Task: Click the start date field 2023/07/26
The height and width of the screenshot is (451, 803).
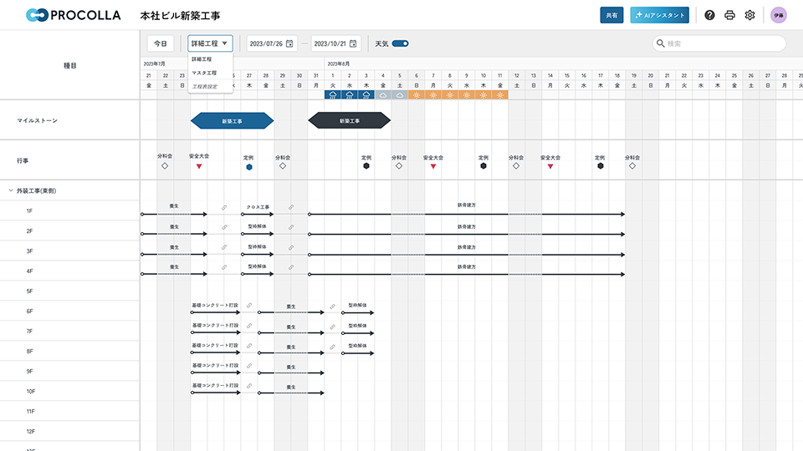Action: point(271,43)
